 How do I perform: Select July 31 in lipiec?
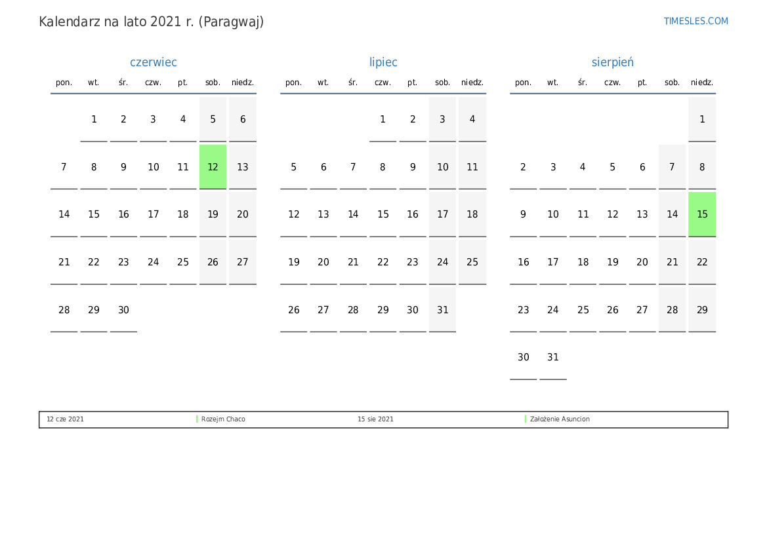pos(442,310)
